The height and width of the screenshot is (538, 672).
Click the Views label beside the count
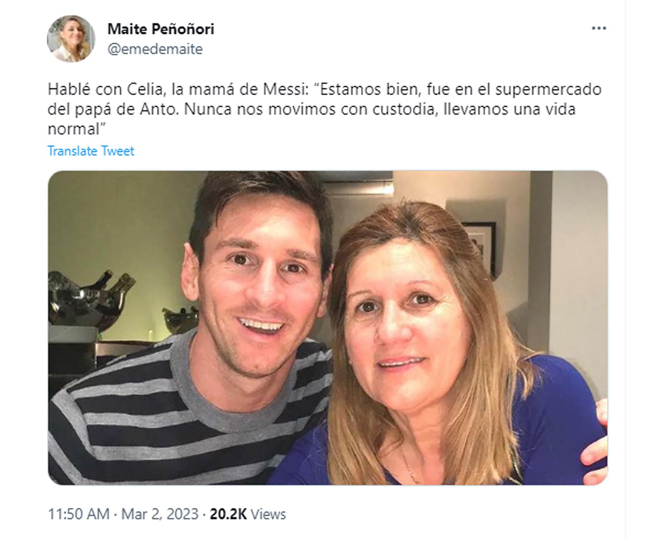coord(268,514)
